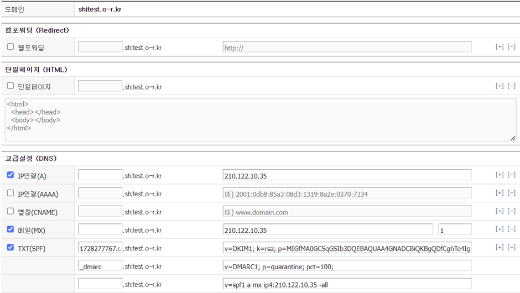Click the http:// redirect URL field
The width and height of the screenshot is (520, 293).
click(x=347, y=48)
